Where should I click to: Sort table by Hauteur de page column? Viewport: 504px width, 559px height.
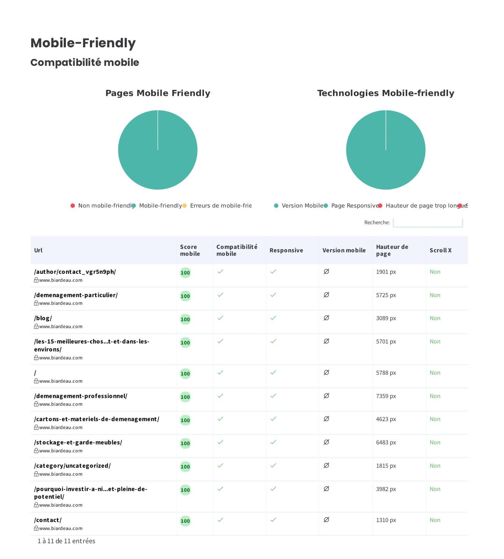392,250
